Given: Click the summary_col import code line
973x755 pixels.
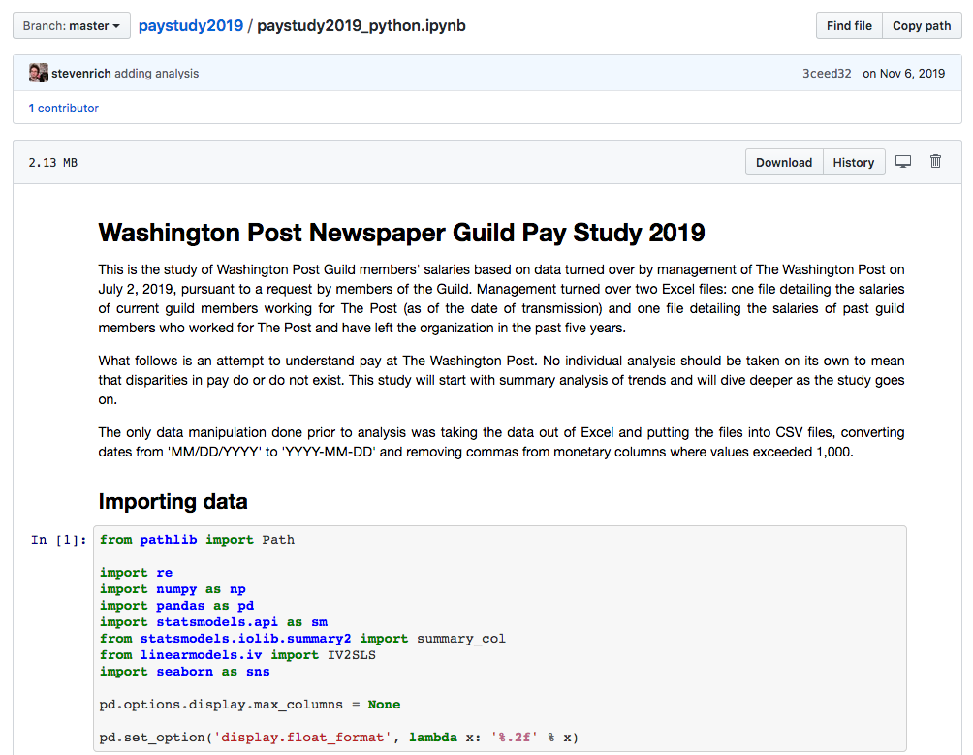Looking at the screenshot, I should coord(302,639).
